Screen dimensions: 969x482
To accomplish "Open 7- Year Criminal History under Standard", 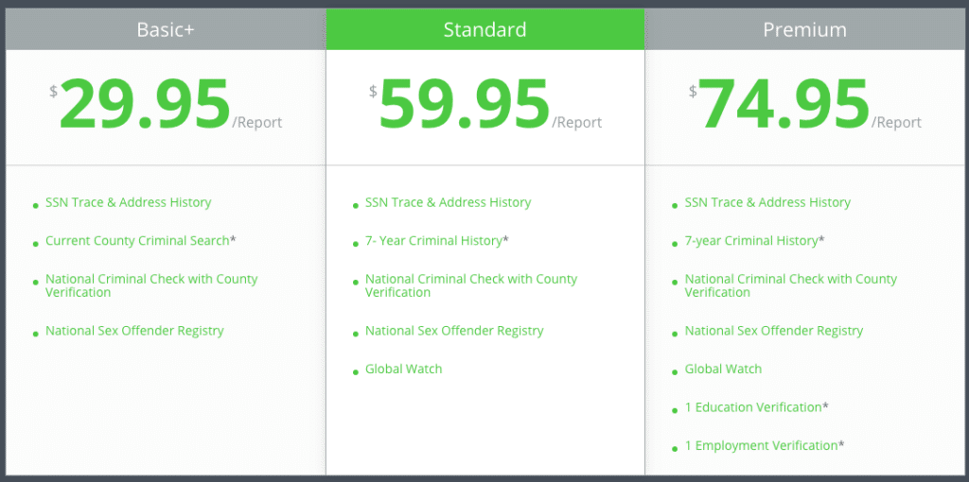I will click(x=437, y=241).
